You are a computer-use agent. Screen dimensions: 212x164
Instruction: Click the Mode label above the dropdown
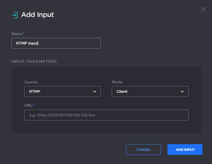click(x=117, y=82)
